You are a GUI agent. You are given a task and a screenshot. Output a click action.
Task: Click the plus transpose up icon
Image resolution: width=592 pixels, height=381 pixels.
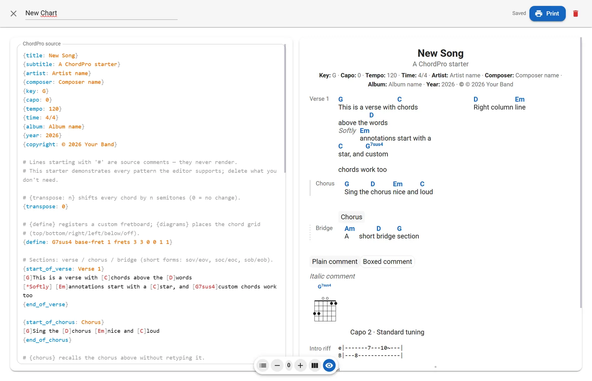[x=300, y=365]
